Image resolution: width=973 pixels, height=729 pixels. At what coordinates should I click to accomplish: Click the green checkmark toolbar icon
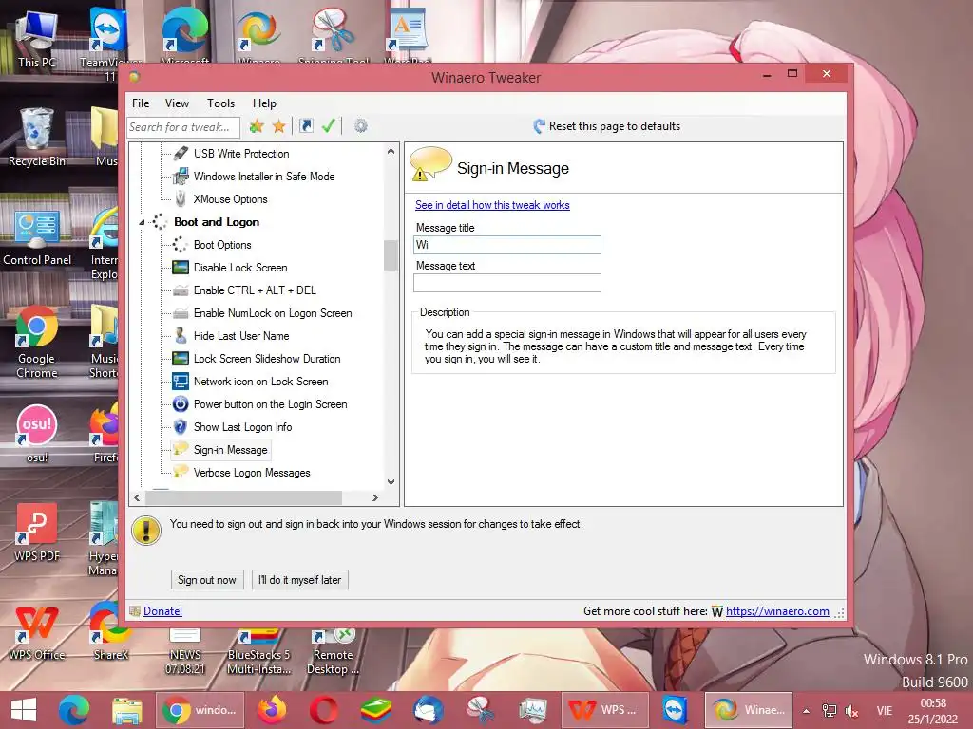pos(328,126)
